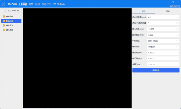Image resolution: width=181 pixels, height=109 pixels.
Task: Open the 畸变标定 distortion calibration item
Action: [x=11, y=25]
